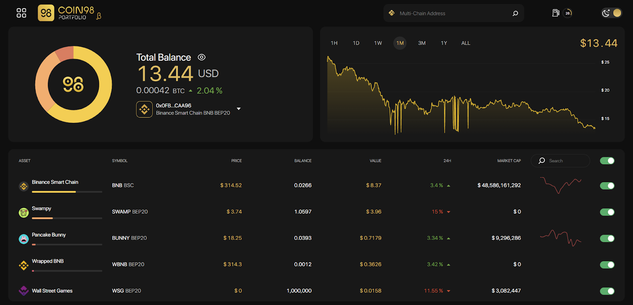Click the Swampy token icon

coord(24,213)
